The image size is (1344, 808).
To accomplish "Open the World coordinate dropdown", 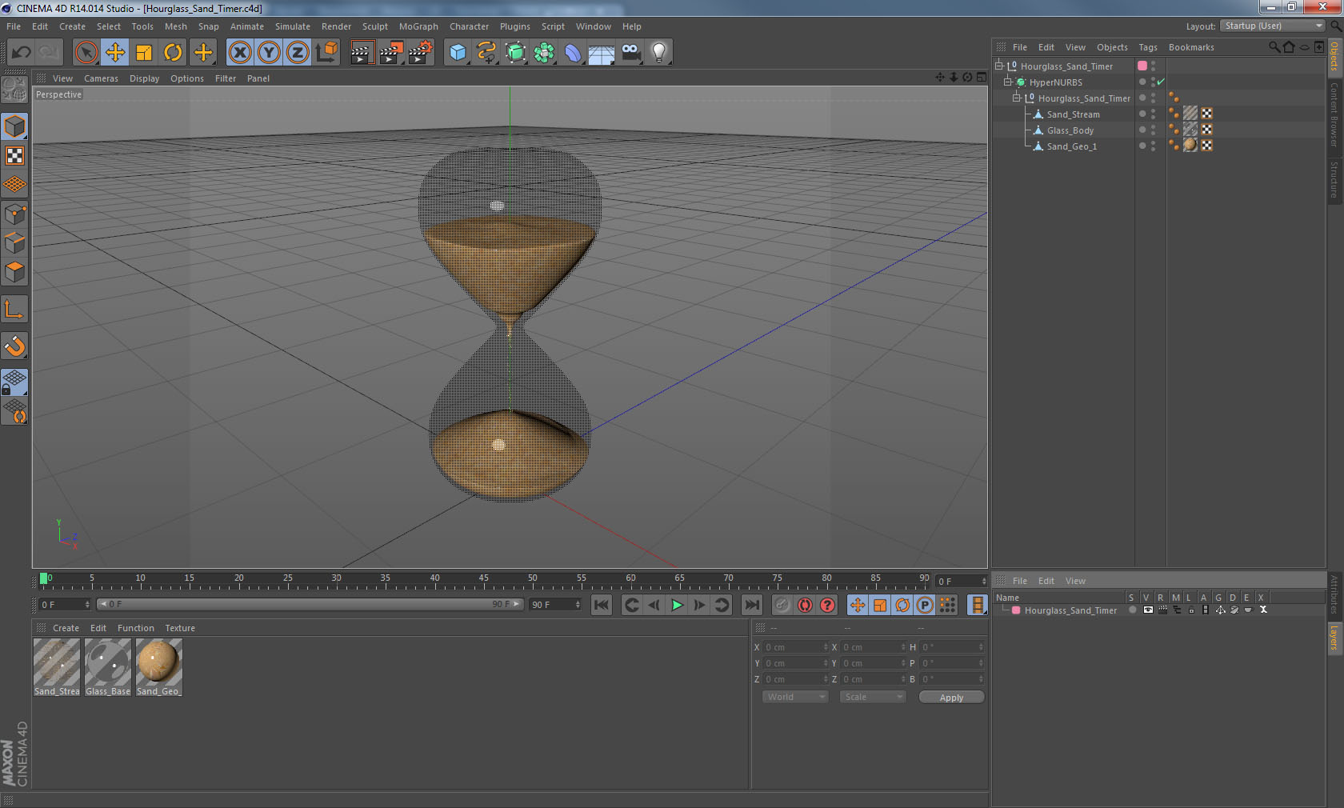I will click(794, 697).
